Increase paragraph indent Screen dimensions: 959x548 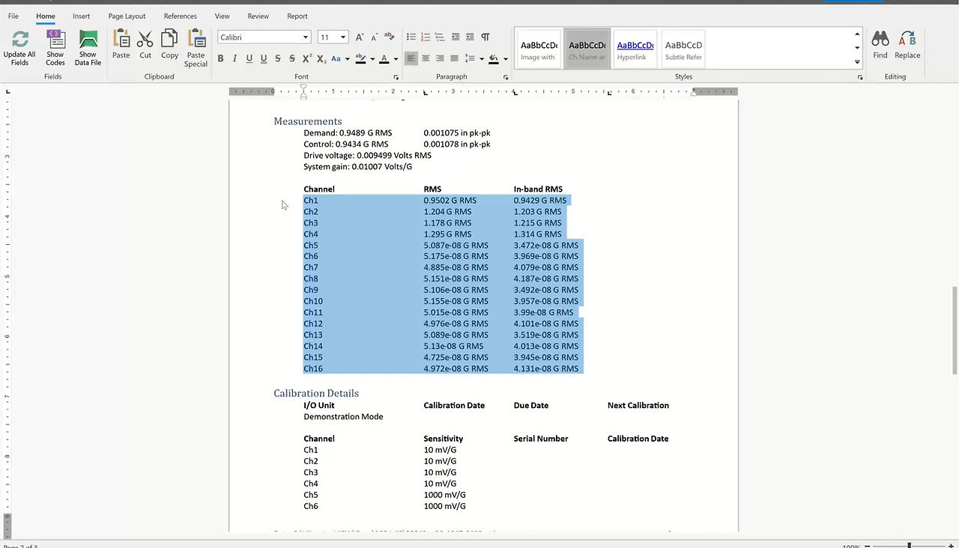coord(470,37)
